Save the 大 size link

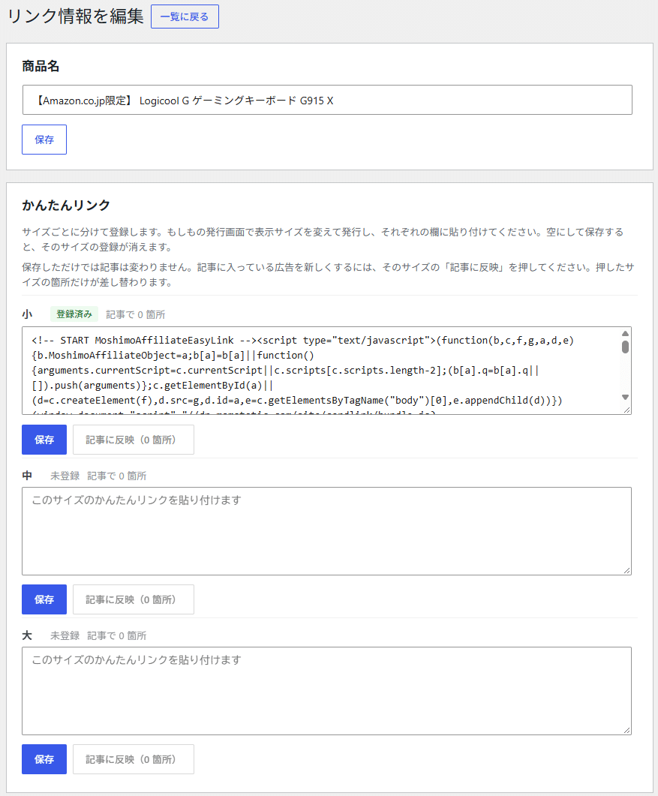(44, 759)
